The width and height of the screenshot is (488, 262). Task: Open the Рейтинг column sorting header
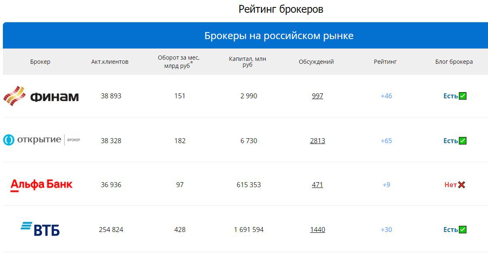click(x=384, y=62)
